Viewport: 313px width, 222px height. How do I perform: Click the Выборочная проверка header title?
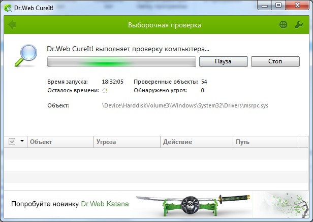coord(165,25)
